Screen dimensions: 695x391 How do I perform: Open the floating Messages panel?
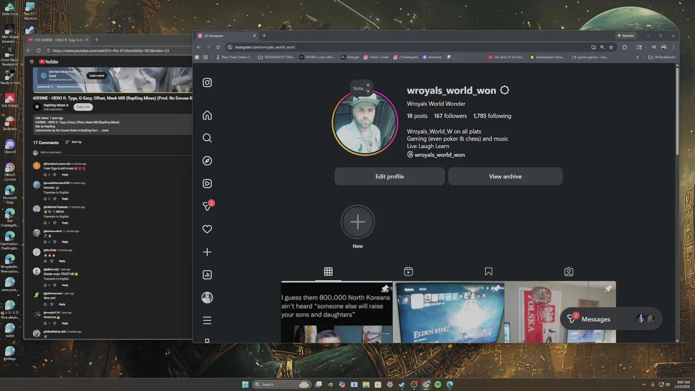(x=611, y=319)
